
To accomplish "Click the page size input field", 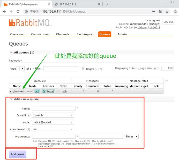I will coord(167,68).
